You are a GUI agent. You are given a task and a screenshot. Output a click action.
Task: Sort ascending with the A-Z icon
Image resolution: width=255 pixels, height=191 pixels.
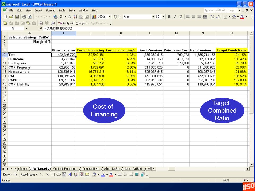(75, 16)
